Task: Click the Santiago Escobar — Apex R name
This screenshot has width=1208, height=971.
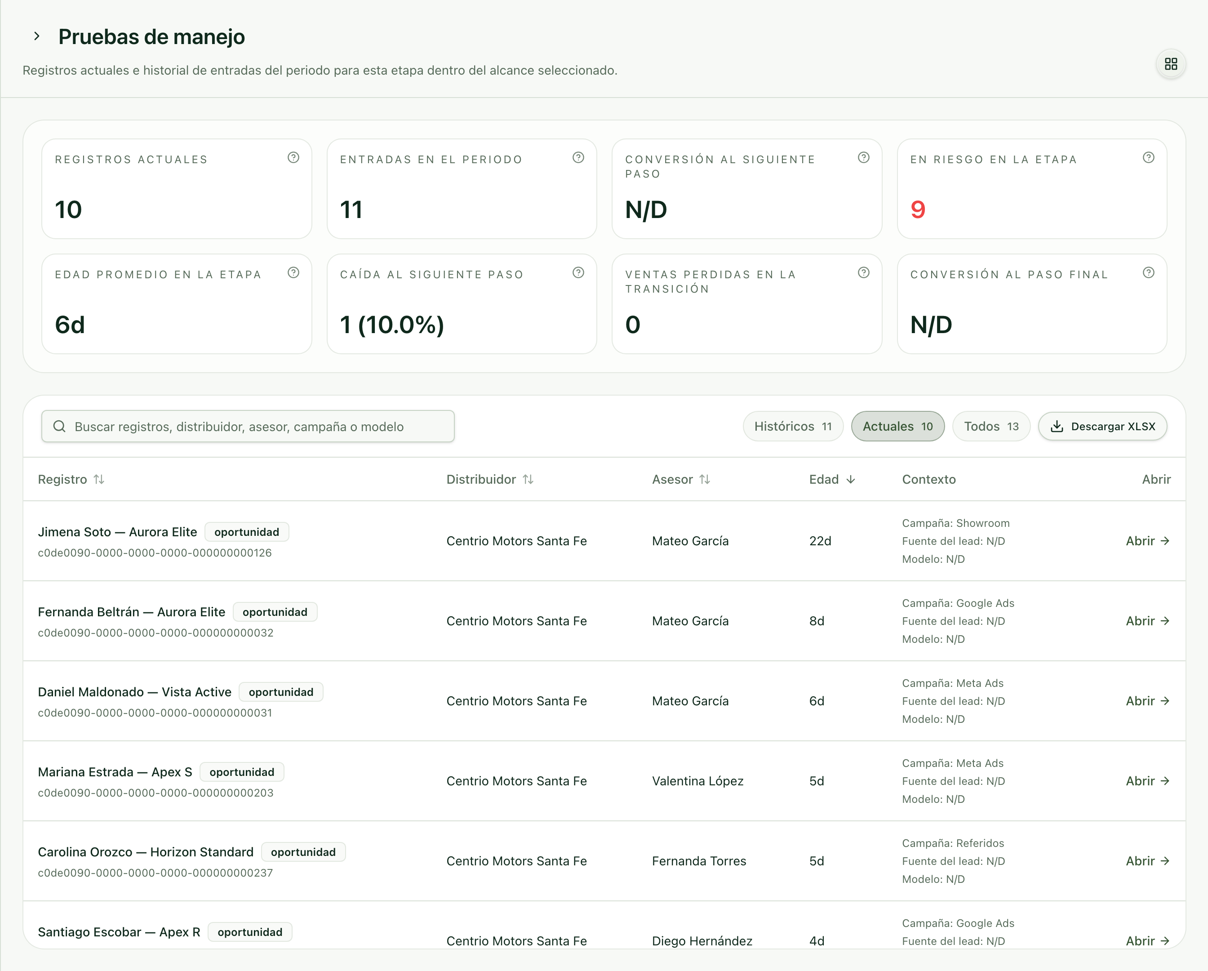Action: 119,932
